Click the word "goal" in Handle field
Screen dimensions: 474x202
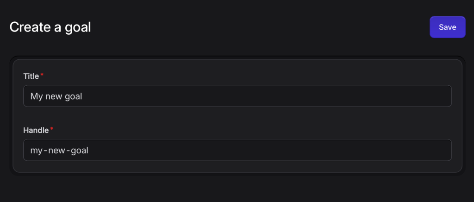click(79, 151)
